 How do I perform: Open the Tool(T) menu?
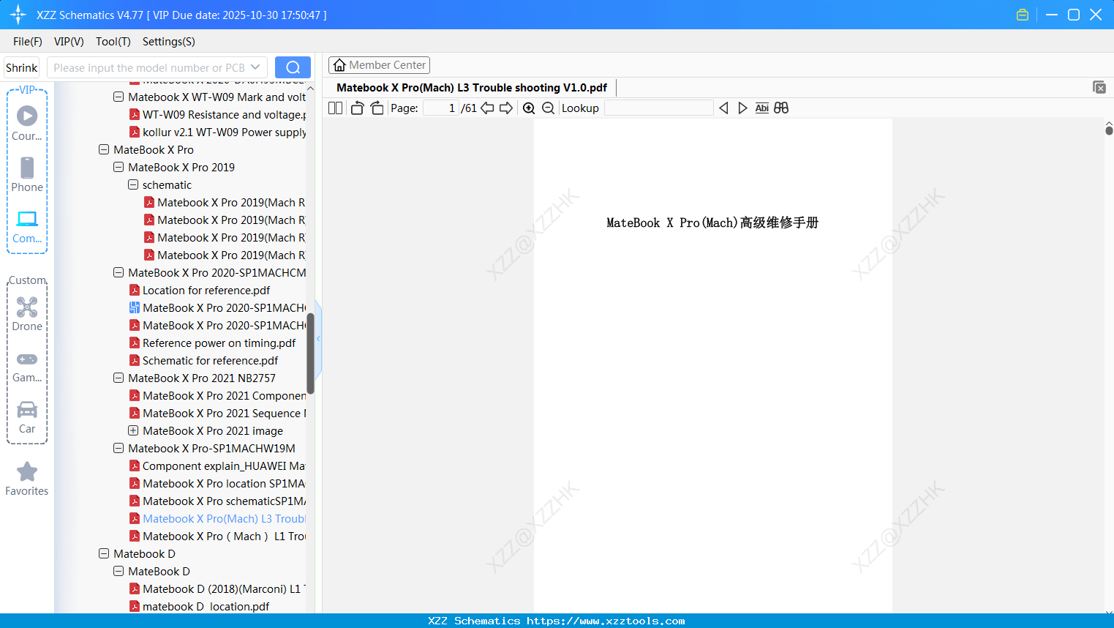(x=113, y=42)
